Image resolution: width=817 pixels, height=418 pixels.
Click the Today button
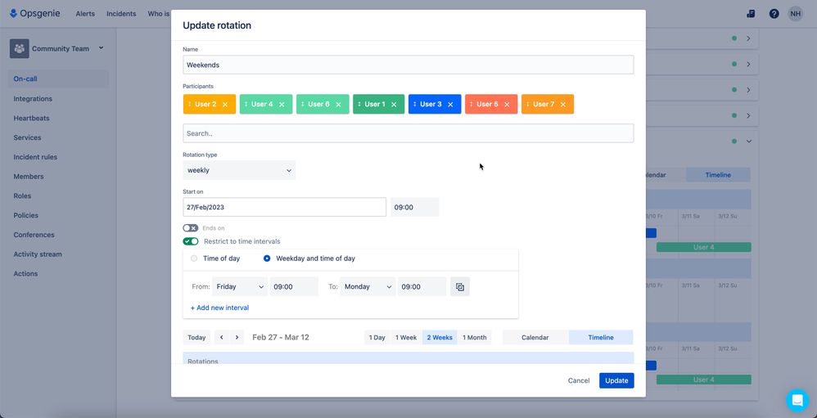click(196, 337)
